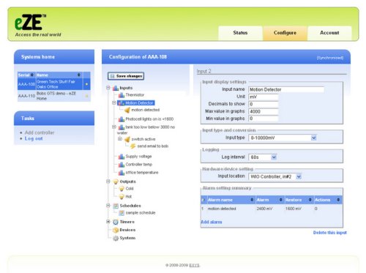Open the Timers clock icon

[116, 222]
